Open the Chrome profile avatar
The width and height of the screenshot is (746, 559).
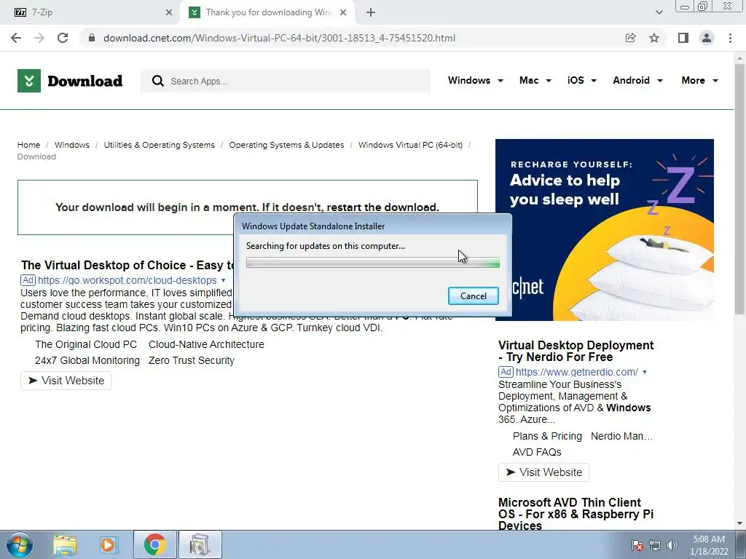point(707,38)
